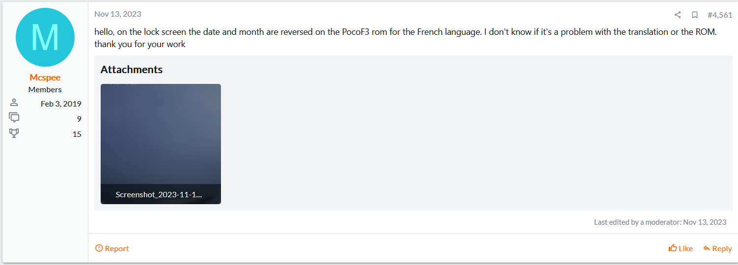Click the trophy reaction score icon
Screen dimensions: 738x265
point(14,133)
